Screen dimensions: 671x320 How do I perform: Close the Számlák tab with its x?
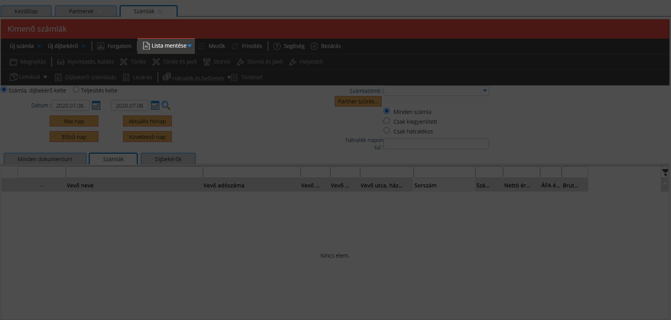pyautogui.click(x=160, y=11)
